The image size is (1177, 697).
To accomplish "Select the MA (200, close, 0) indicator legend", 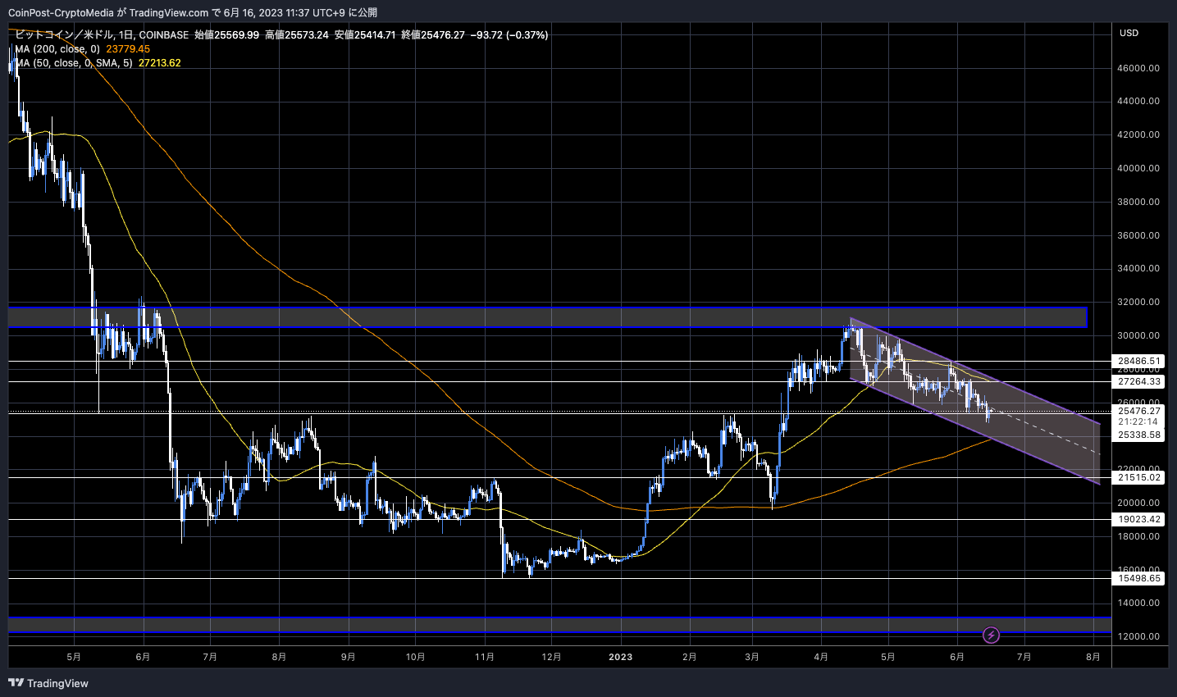I will [x=57, y=49].
